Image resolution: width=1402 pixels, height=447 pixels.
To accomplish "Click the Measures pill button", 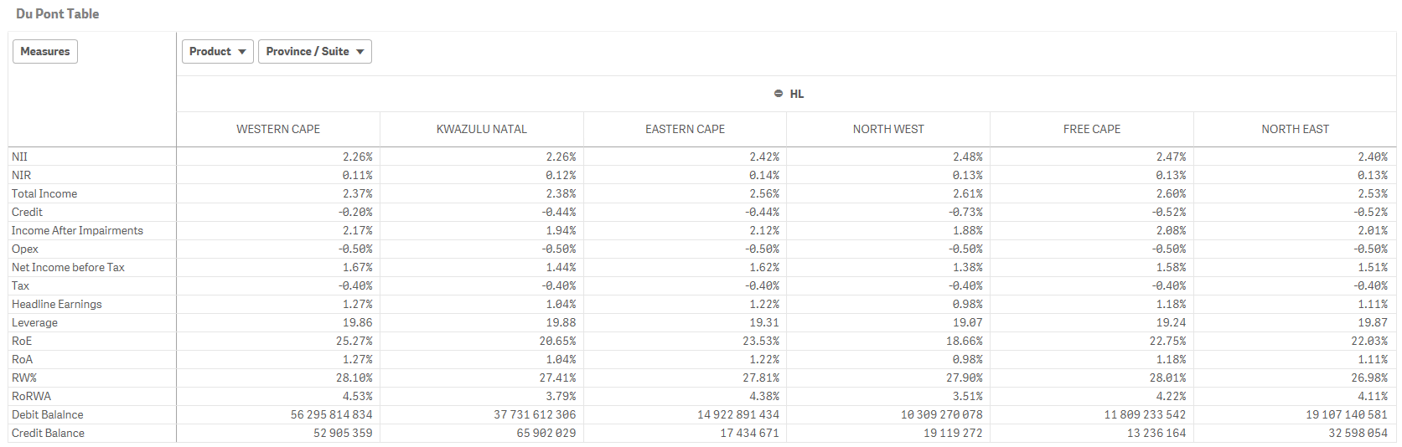I will tap(45, 52).
